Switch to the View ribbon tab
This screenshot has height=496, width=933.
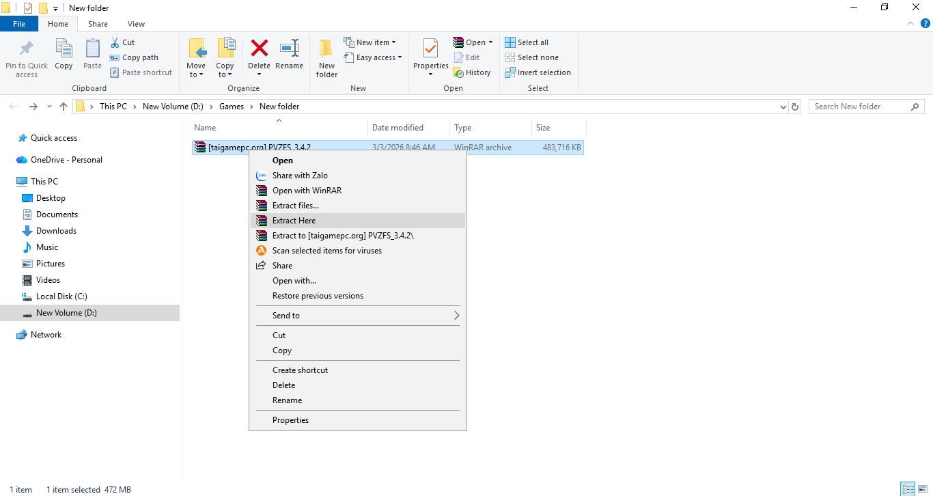tap(136, 24)
